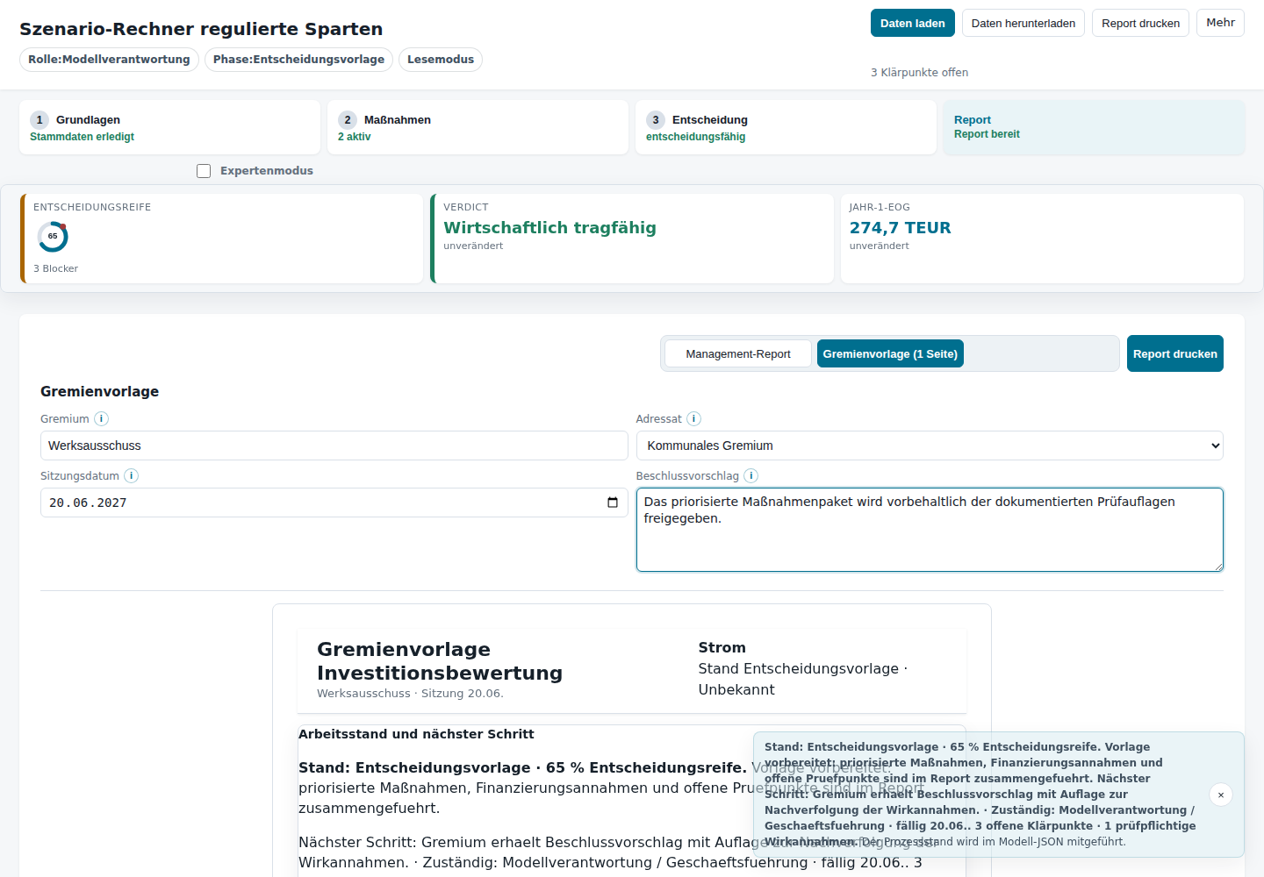The image size is (1264, 877).
Task: Click the Gremium text field
Action: (x=334, y=446)
